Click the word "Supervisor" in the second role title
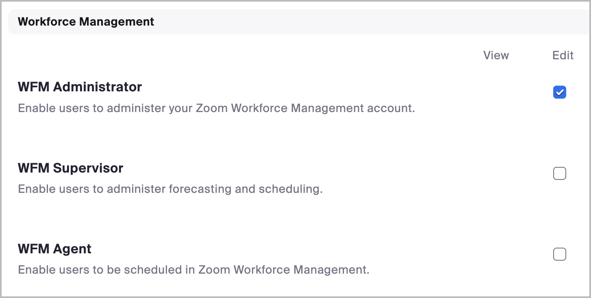Screen dimensions: 591x298 [88, 168]
